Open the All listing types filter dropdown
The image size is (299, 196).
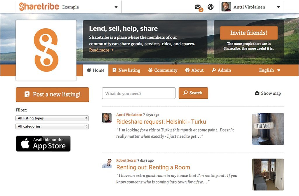(52, 118)
